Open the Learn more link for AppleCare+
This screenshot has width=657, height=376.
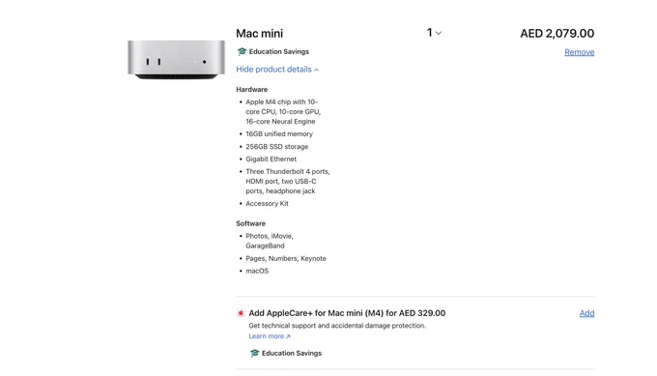[270, 336]
